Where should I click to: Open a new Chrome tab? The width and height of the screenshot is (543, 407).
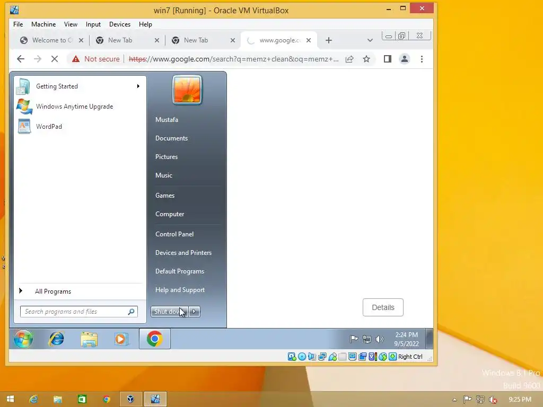329,40
